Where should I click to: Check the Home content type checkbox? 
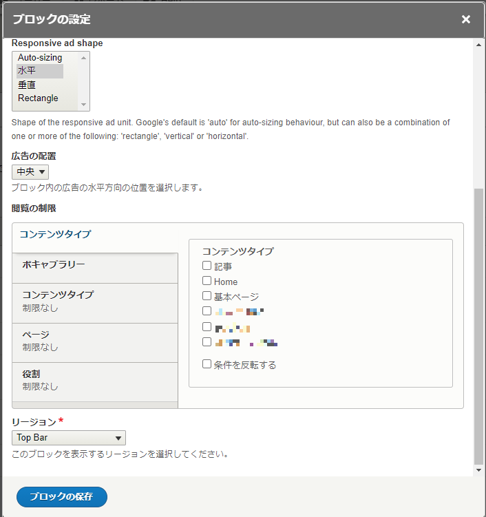coord(207,281)
